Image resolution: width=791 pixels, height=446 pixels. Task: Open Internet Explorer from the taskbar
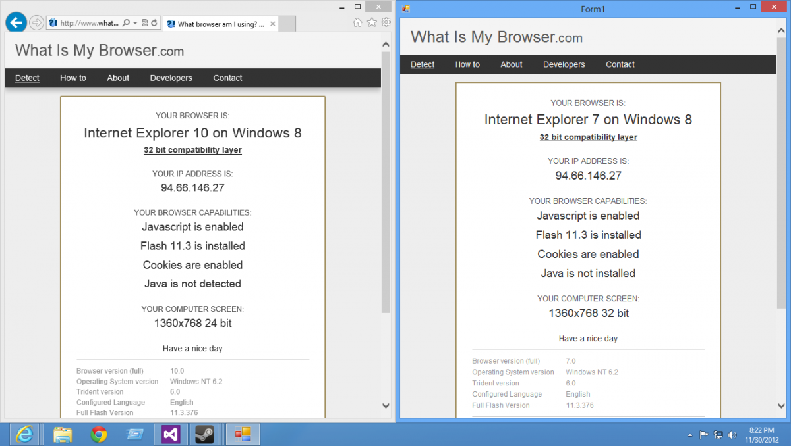coord(25,434)
